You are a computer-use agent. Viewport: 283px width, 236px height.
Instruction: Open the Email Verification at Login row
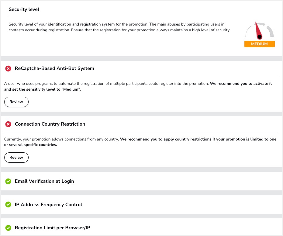coord(44,181)
